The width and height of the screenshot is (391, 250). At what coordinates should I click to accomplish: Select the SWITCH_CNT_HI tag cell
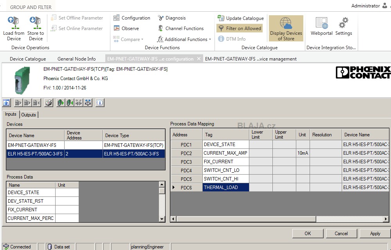pos(226,179)
